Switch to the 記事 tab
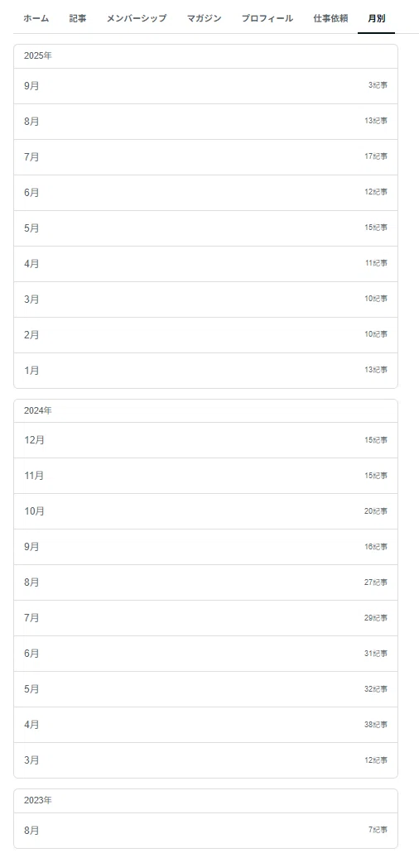 [78, 18]
